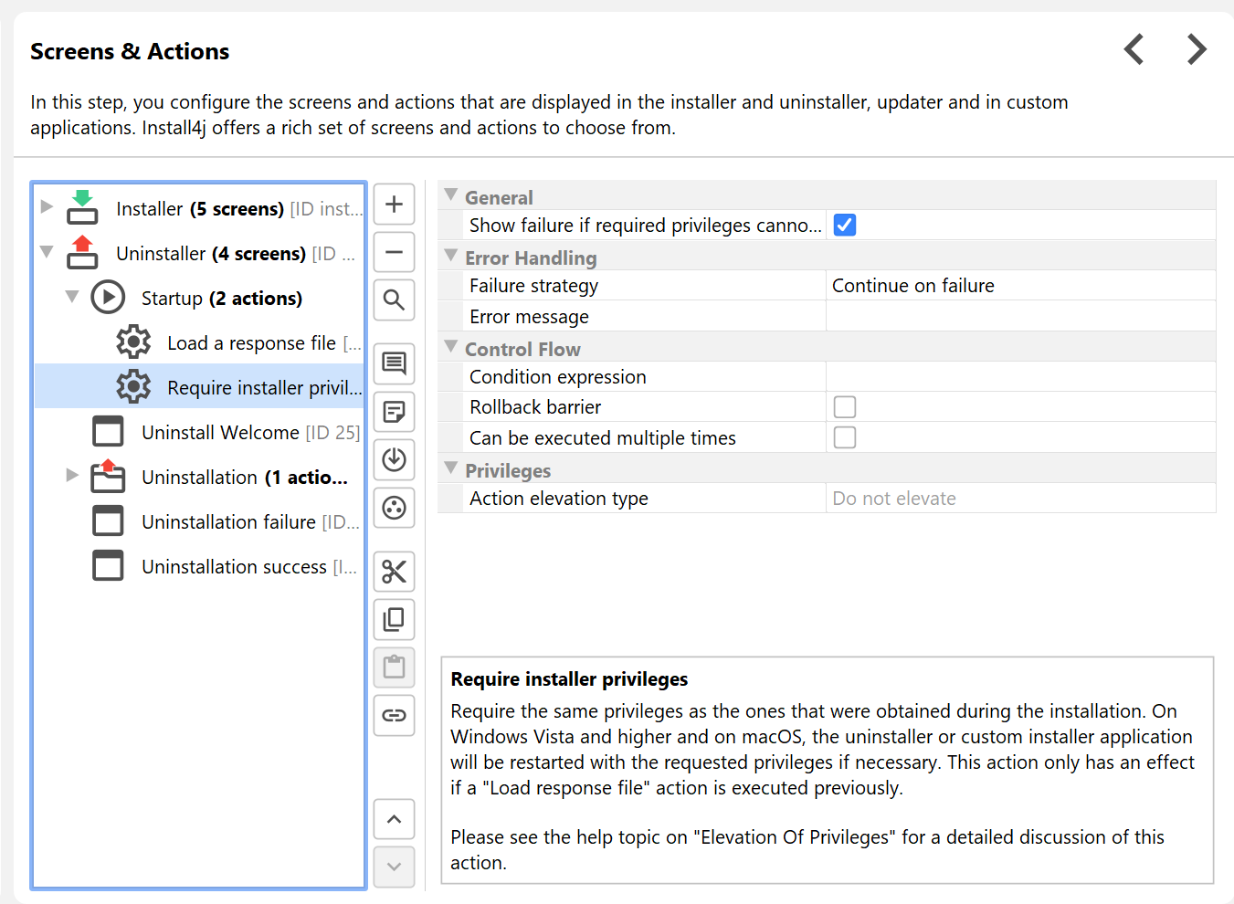1234x904 pixels.
Task: Uncheck Show failure if required privileges checkbox
Action: pyautogui.click(x=845, y=226)
